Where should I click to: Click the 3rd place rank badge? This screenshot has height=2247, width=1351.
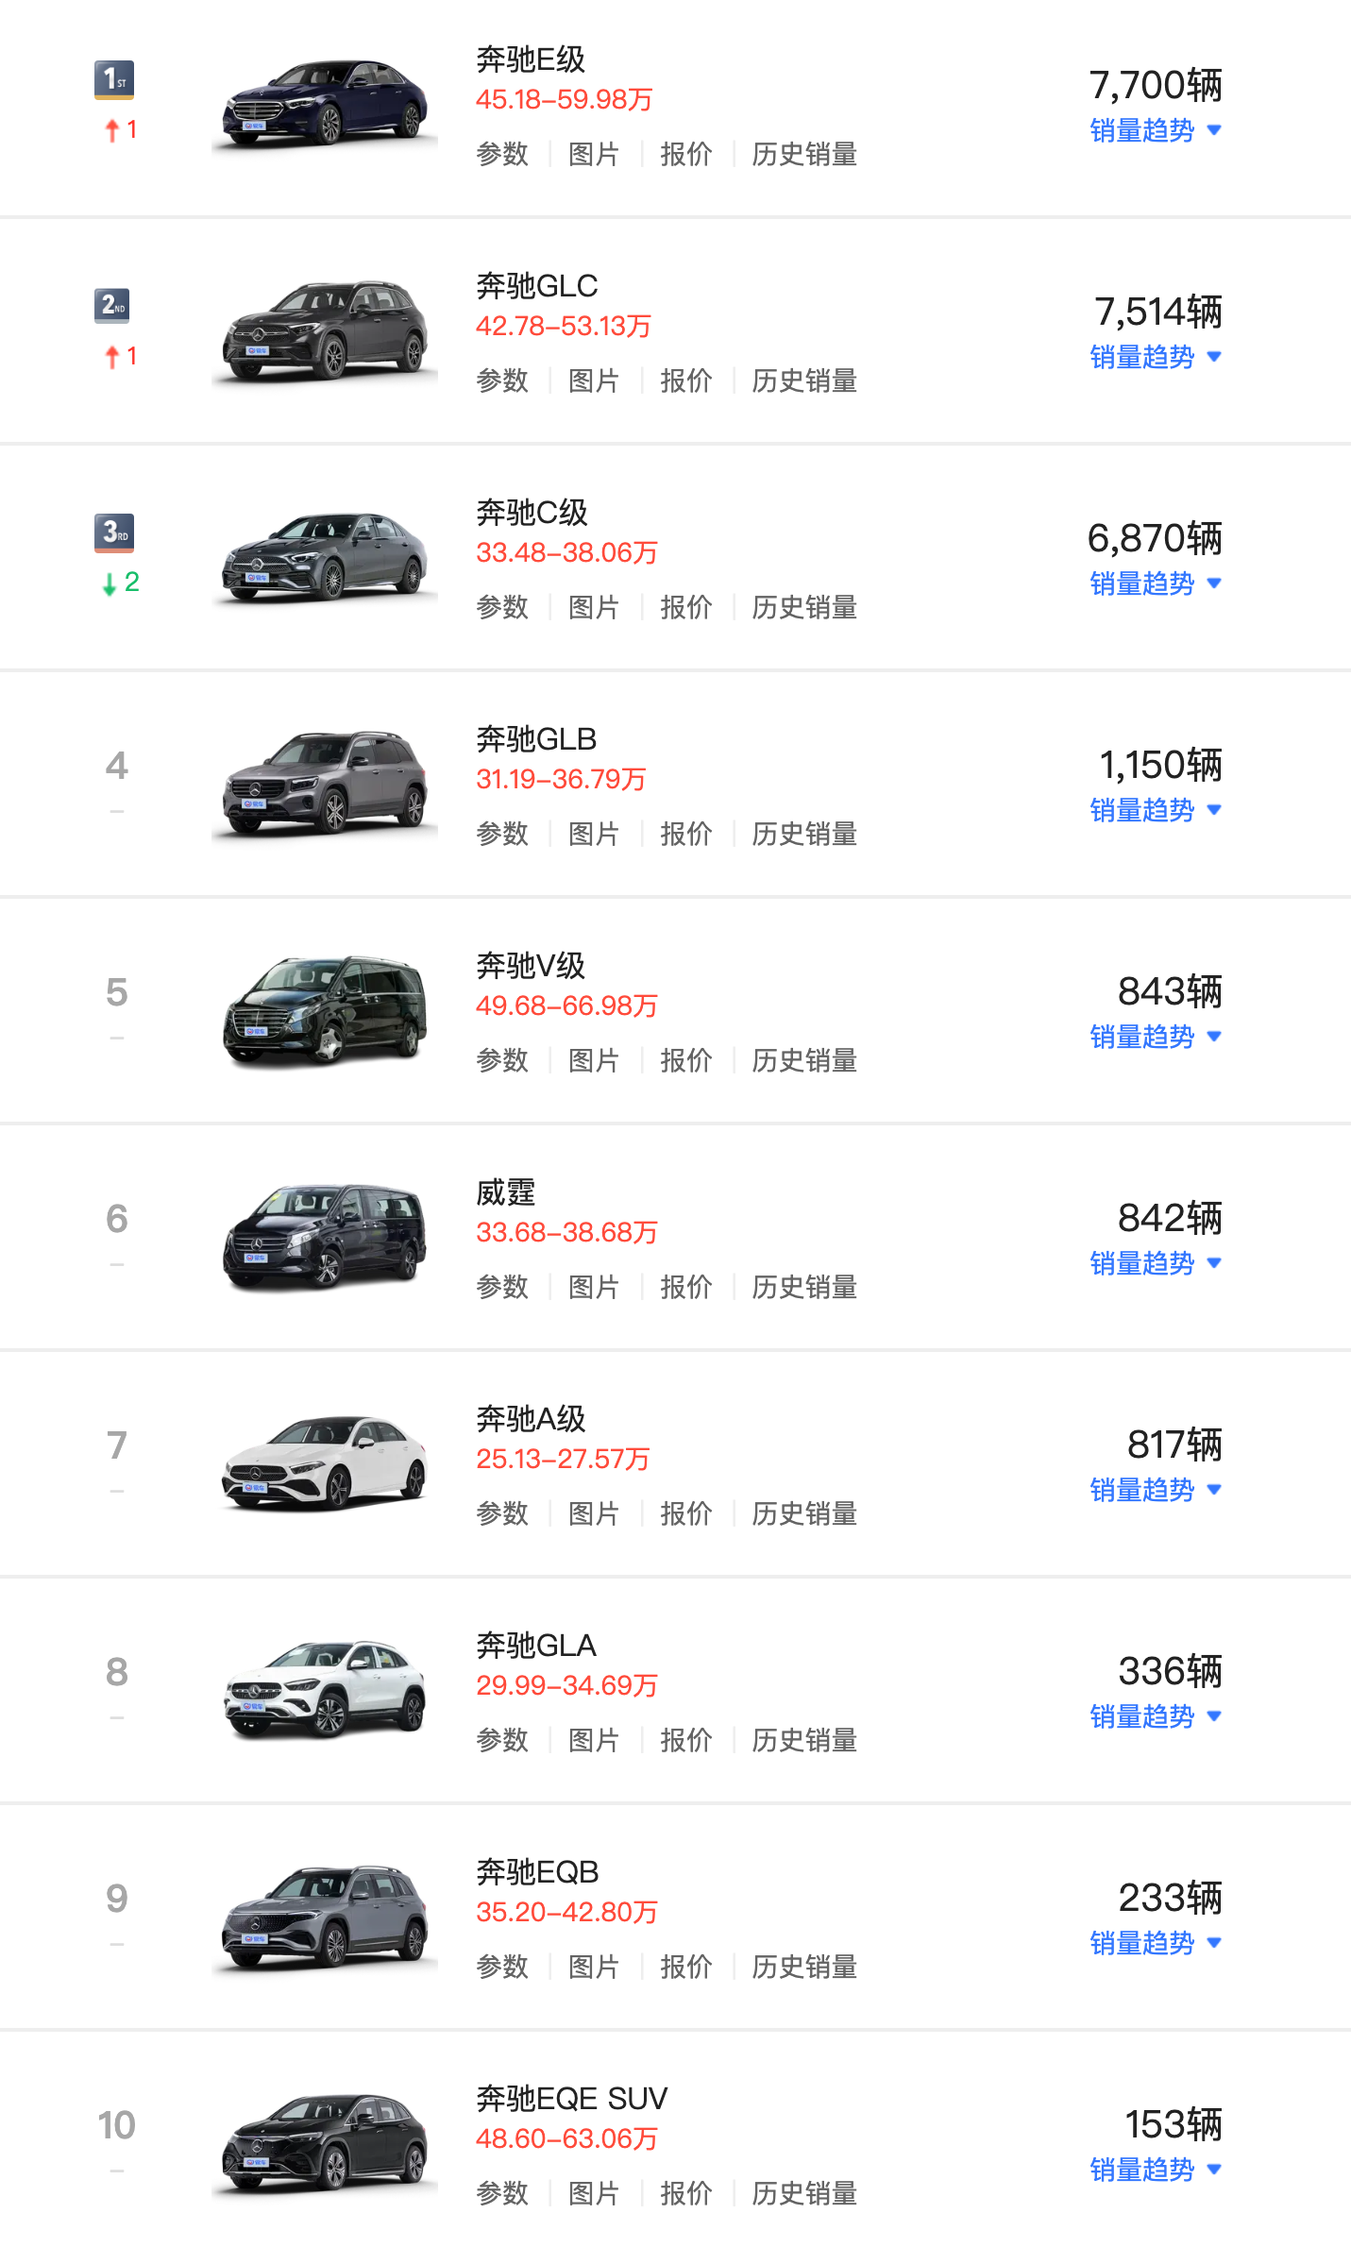pos(114,532)
